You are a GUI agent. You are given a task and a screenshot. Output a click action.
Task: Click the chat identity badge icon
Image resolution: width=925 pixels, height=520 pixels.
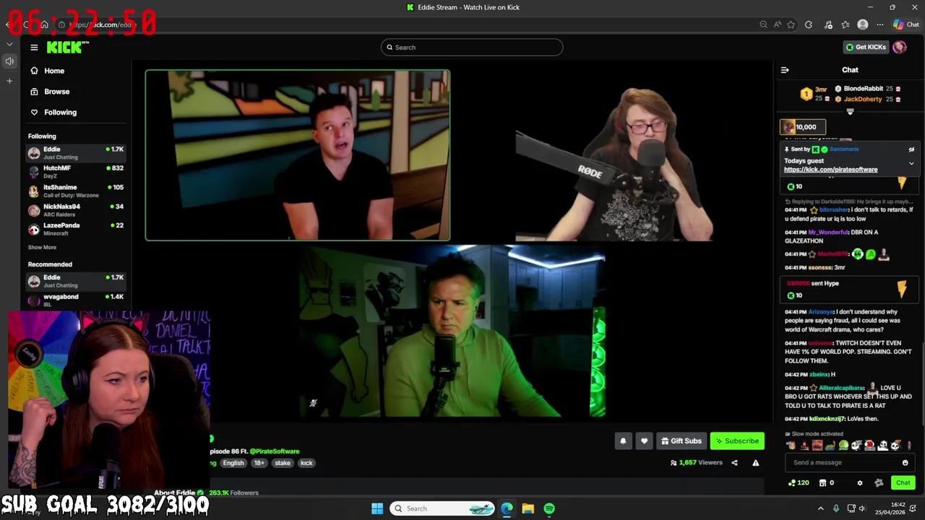pyautogui.click(x=879, y=483)
